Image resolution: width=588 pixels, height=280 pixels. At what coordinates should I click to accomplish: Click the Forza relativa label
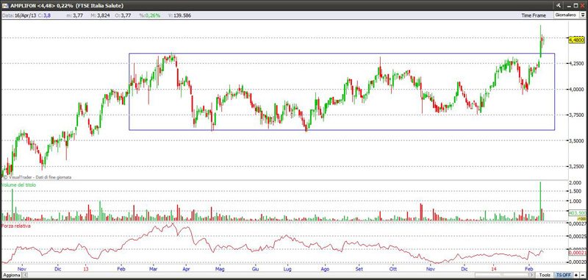15,226
